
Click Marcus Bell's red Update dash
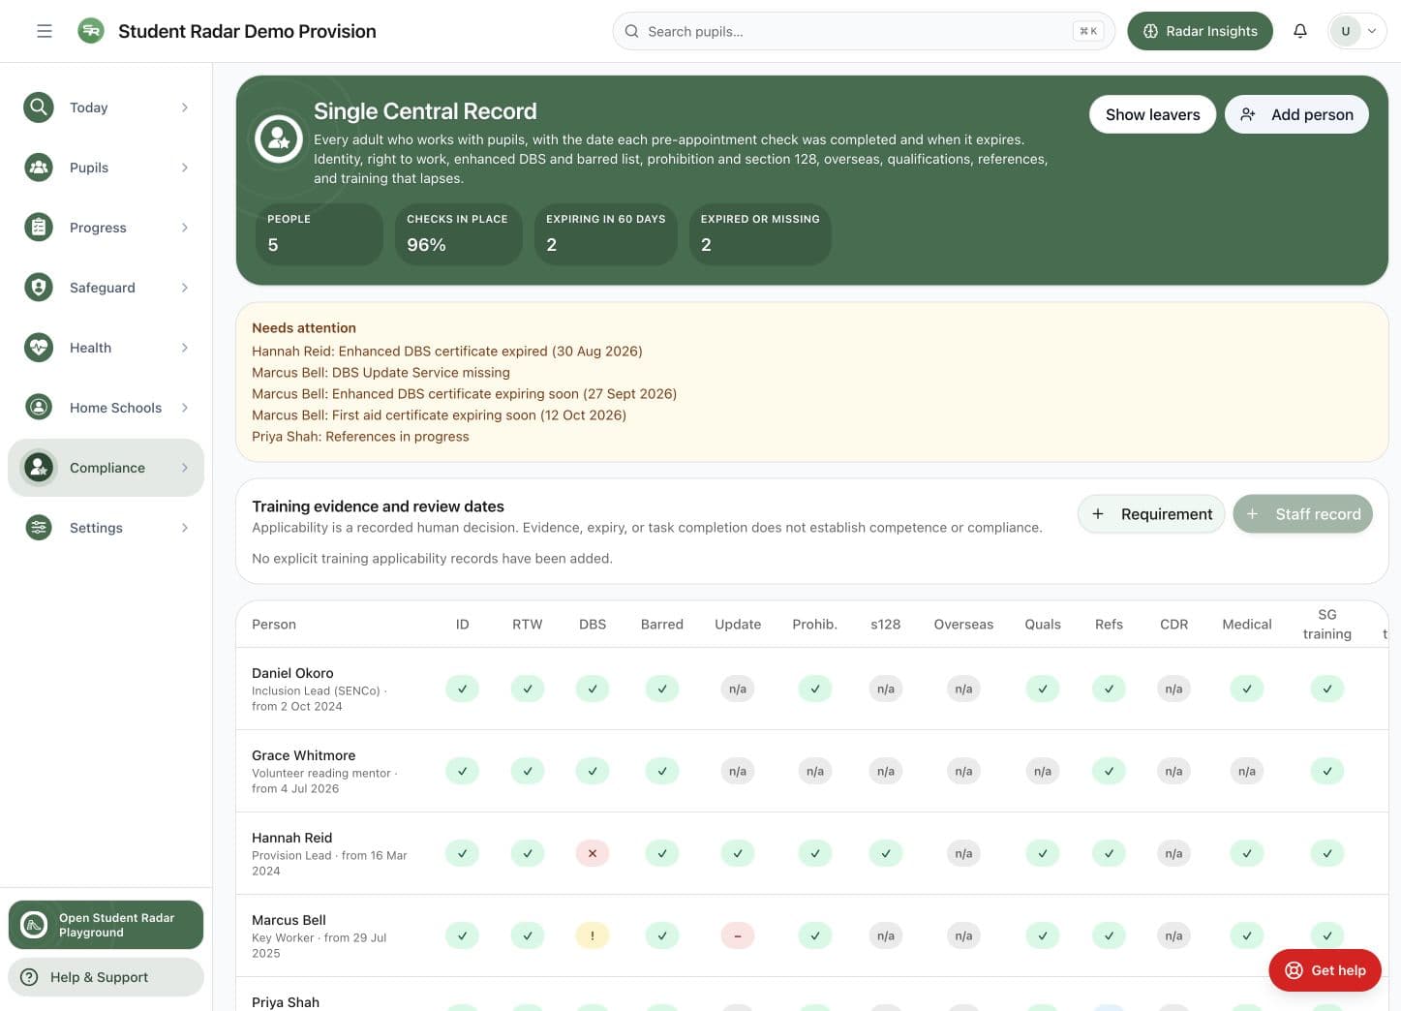click(738, 935)
